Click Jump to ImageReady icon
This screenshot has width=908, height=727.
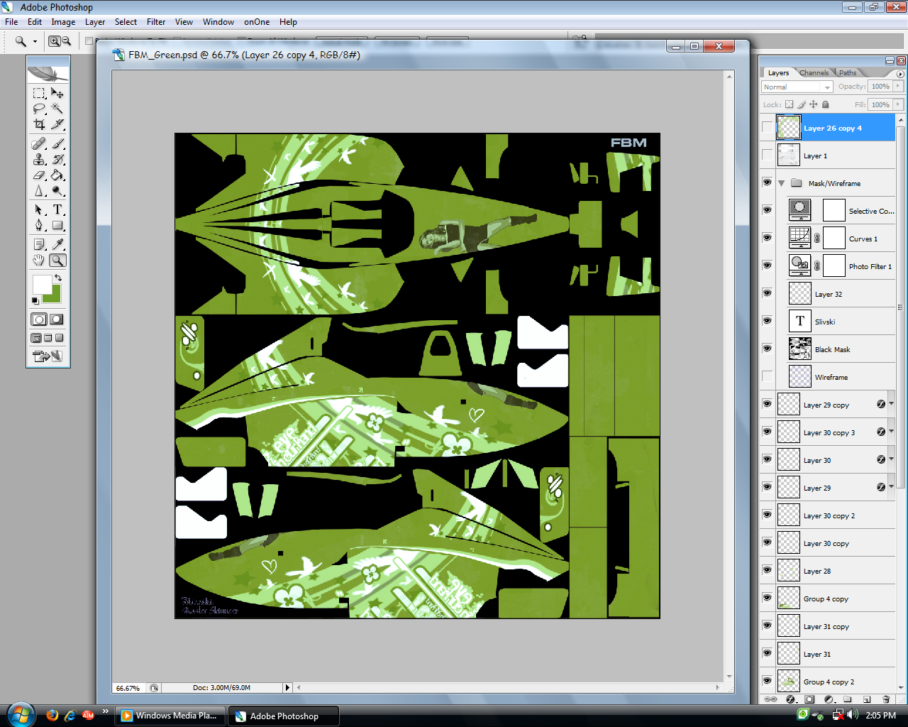(48, 356)
